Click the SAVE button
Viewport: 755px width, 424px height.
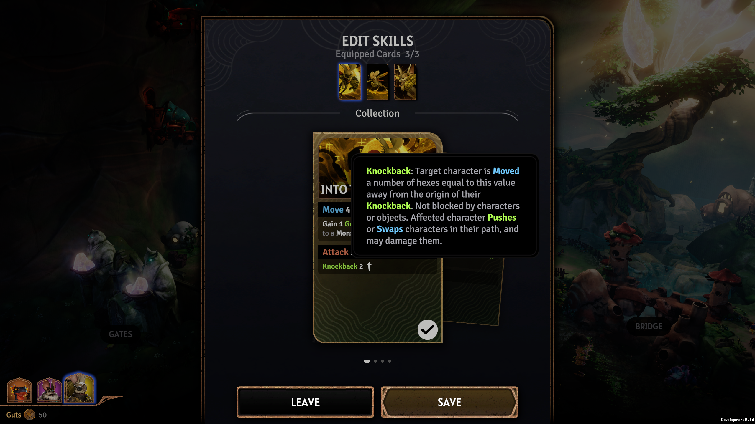[449, 402]
